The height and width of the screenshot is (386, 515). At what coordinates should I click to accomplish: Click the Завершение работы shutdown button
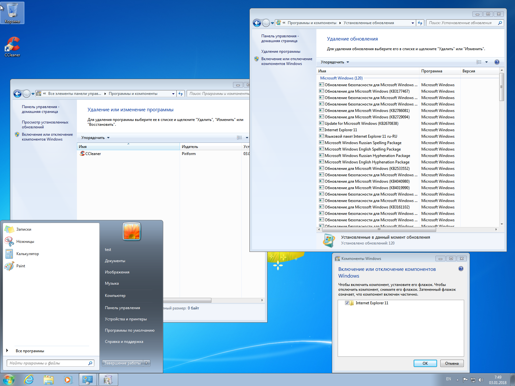[x=123, y=363]
